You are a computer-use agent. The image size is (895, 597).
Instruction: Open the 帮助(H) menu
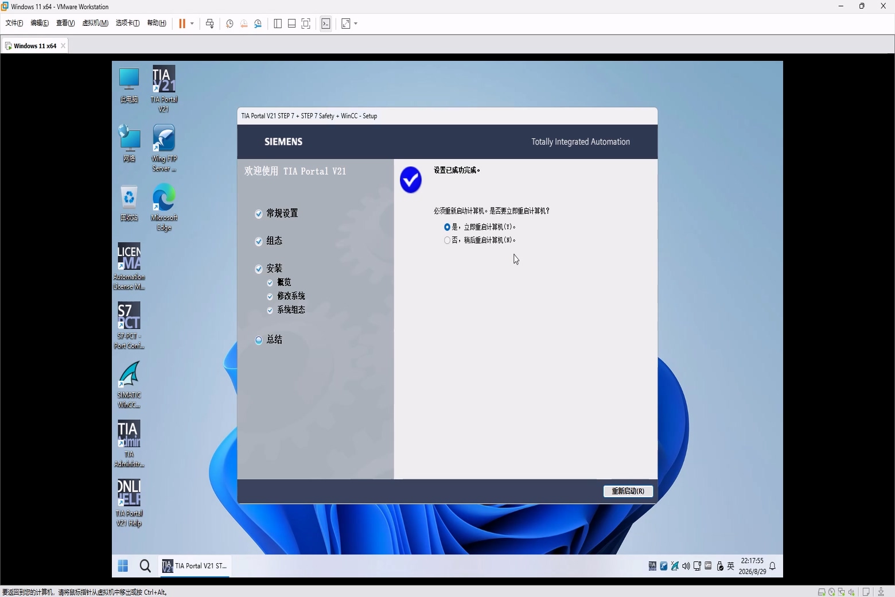point(157,23)
